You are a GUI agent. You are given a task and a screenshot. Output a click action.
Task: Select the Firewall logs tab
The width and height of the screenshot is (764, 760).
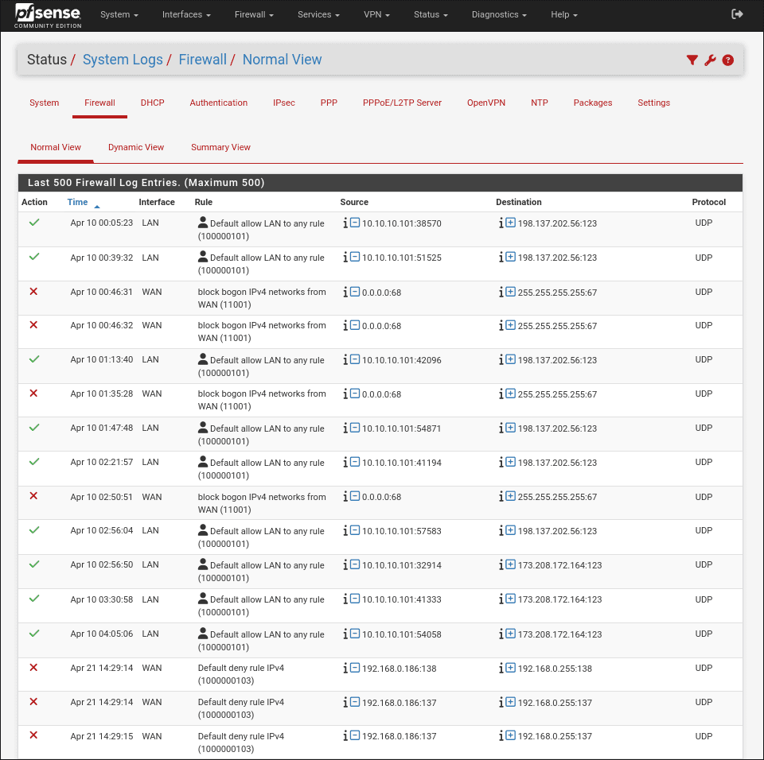click(x=100, y=103)
